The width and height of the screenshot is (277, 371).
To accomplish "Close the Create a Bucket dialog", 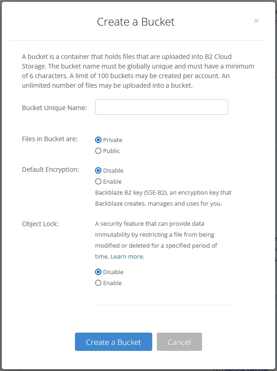I will [x=256, y=21].
